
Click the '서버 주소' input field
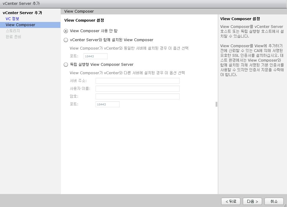138,81
